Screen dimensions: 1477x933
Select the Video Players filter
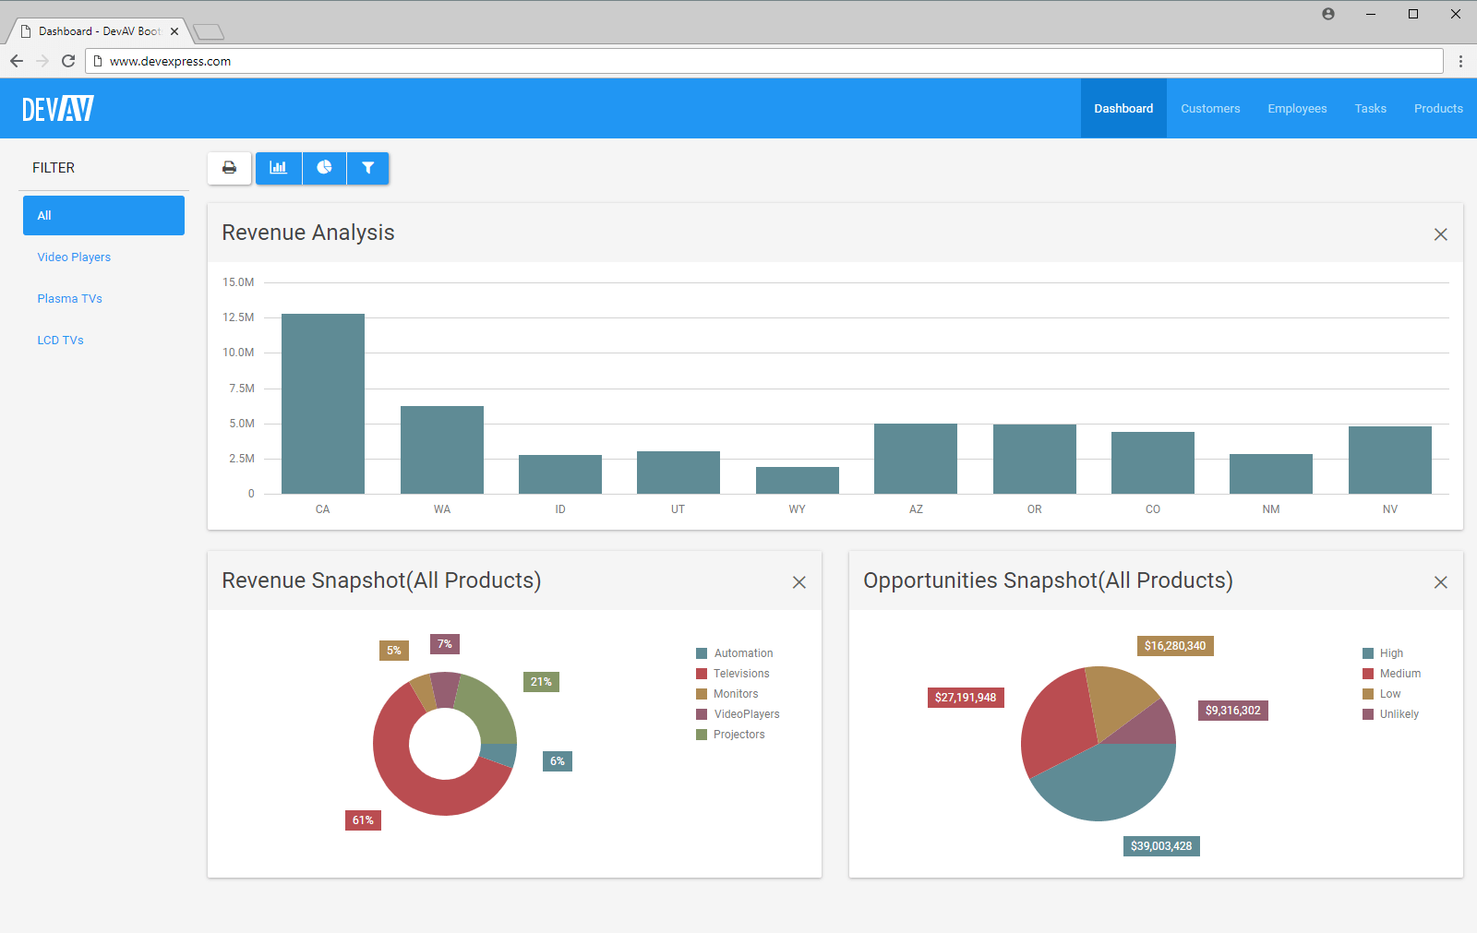(74, 257)
